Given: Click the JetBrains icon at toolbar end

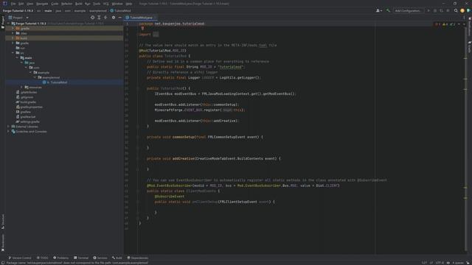Looking at the screenshot, I should coord(469,10).
